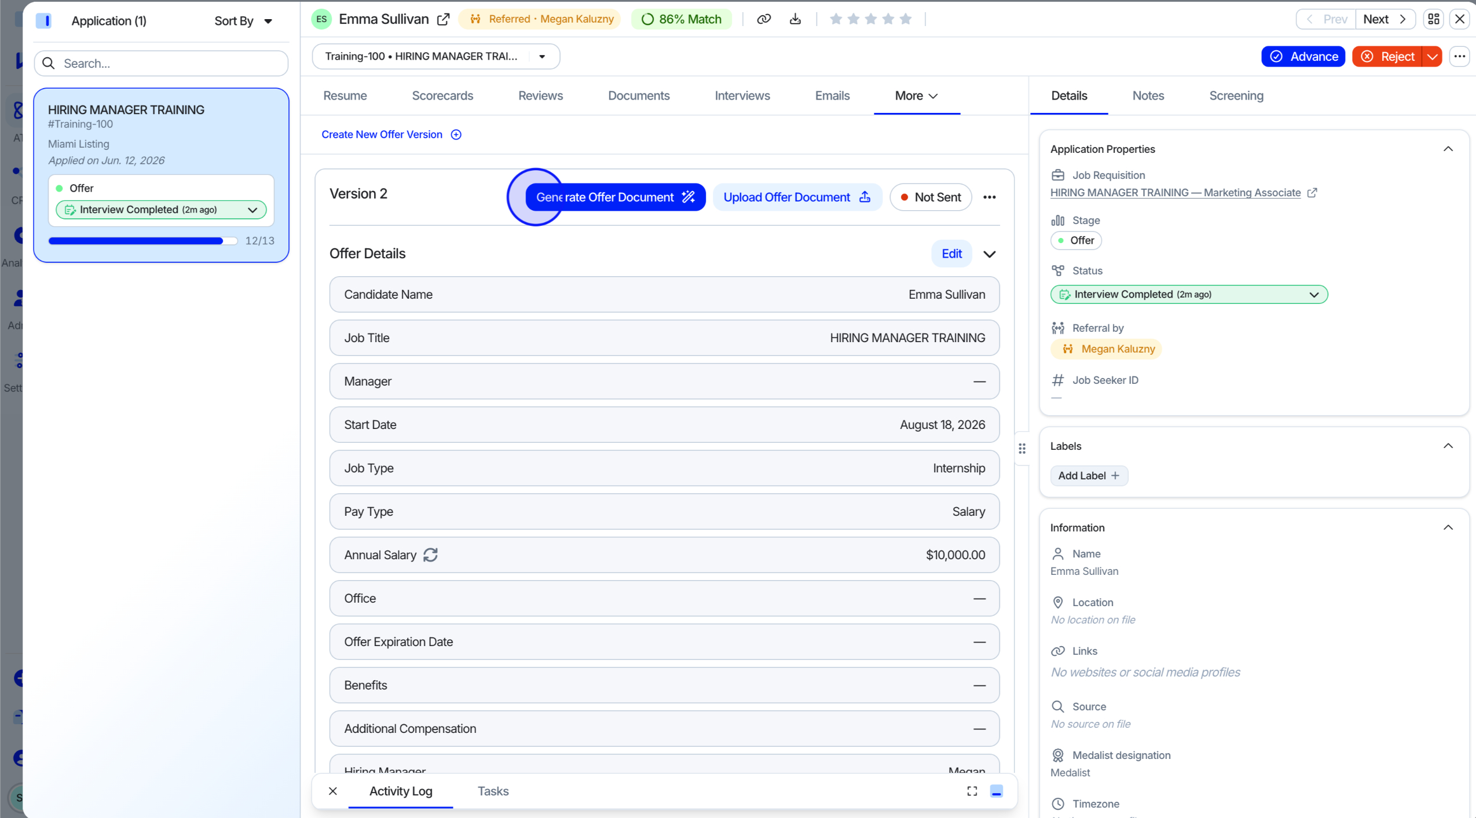Expand the Activity Log to fullscreen
Image resolution: width=1476 pixels, height=818 pixels.
coord(972,791)
